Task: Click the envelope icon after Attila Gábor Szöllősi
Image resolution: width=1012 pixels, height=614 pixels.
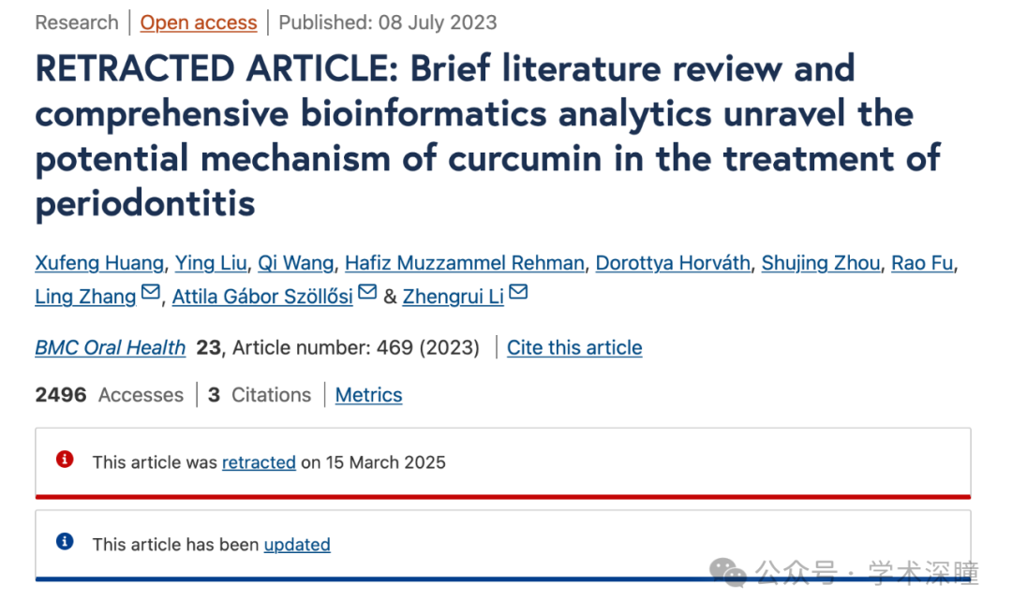Action: point(367,292)
